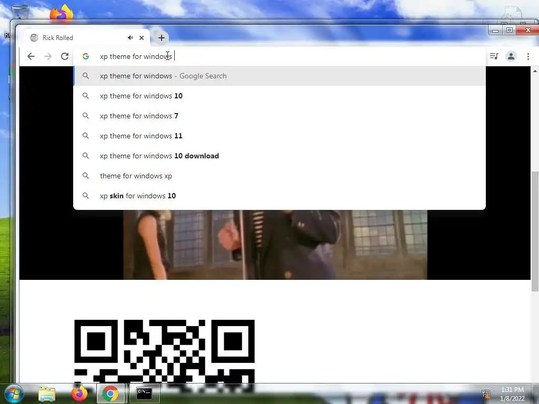Viewport: 539px width, 404px height.
Task: Click the forward navigation arrow
Action: (x=48, y=56)
